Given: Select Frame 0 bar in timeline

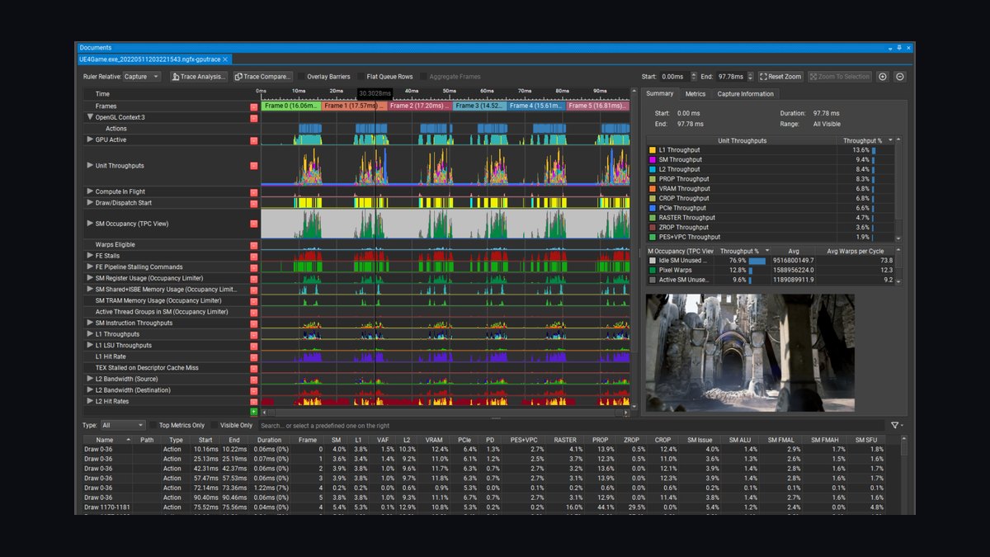Looking at the screenshot, I should pos(291,106).
